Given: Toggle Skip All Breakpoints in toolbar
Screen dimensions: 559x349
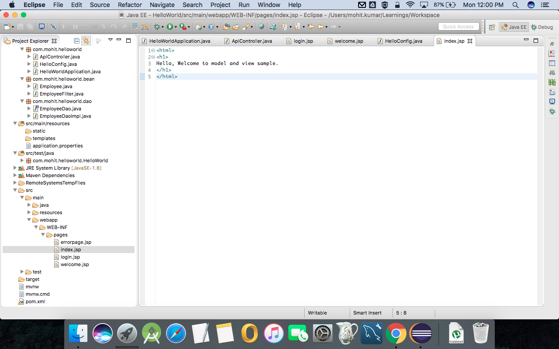Looking at the screenshot, I should 53,27.
